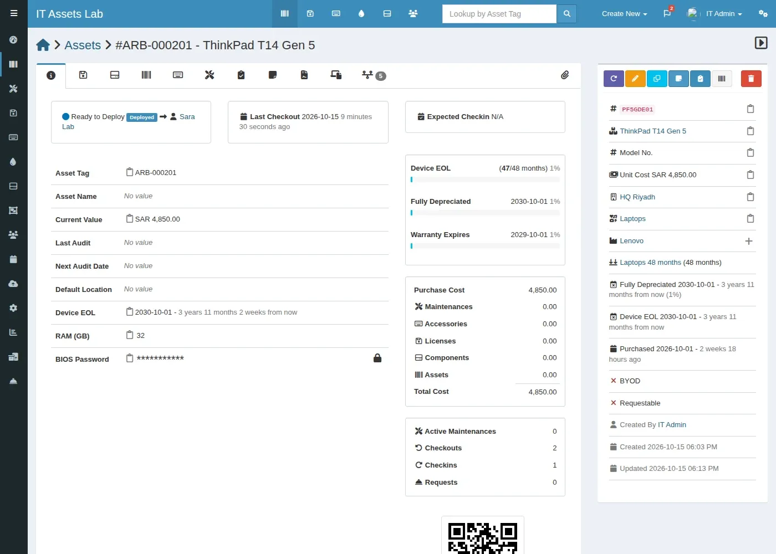Image resolution: width=776 pixels, height=554 pixels.
Task: Click the search magnifier button
Action: pyautogui.click(x=566, y=14)
